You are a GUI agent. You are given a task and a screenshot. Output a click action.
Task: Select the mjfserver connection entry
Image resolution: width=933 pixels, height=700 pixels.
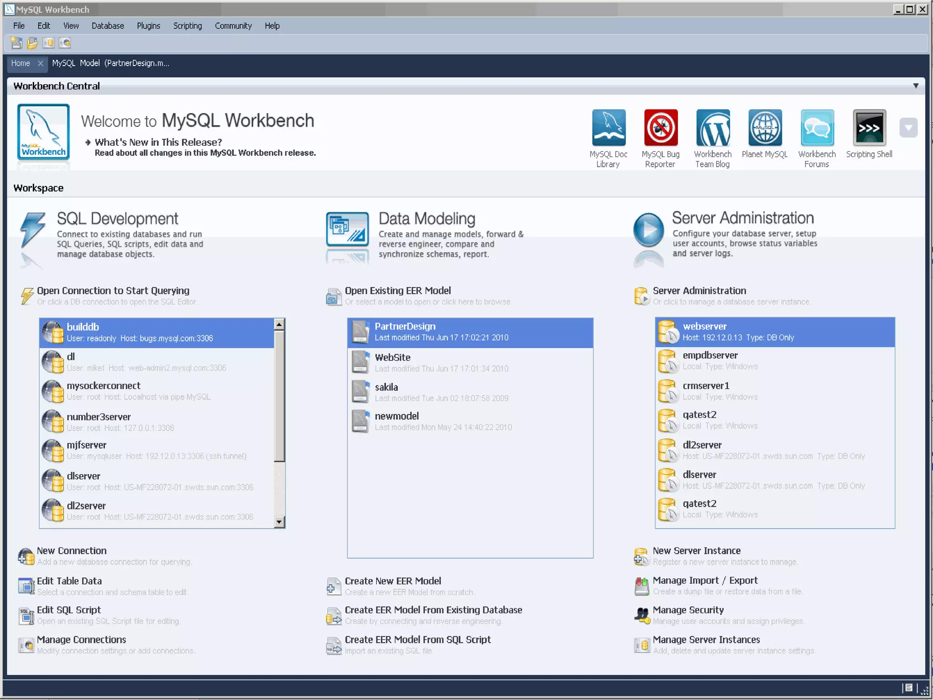point(87,445)
